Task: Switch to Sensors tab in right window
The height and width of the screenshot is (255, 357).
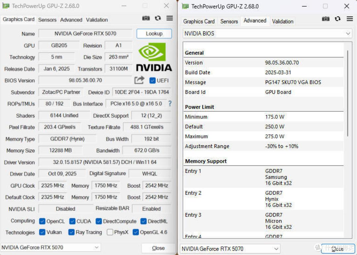Action: tap(229, 22)
